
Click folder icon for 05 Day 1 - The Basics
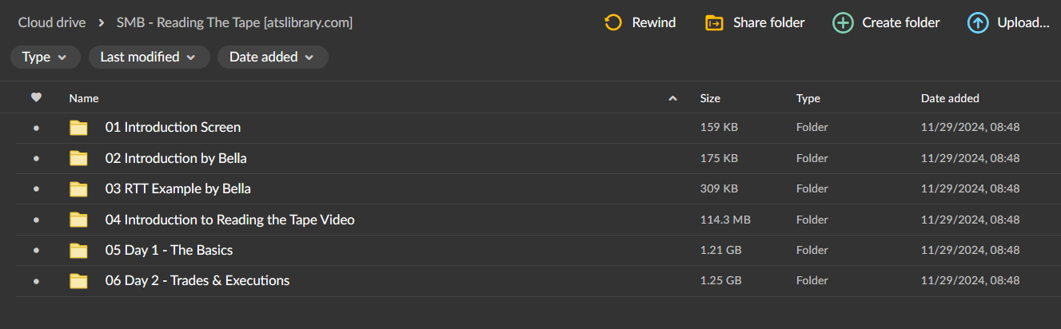tap(78, 251)
